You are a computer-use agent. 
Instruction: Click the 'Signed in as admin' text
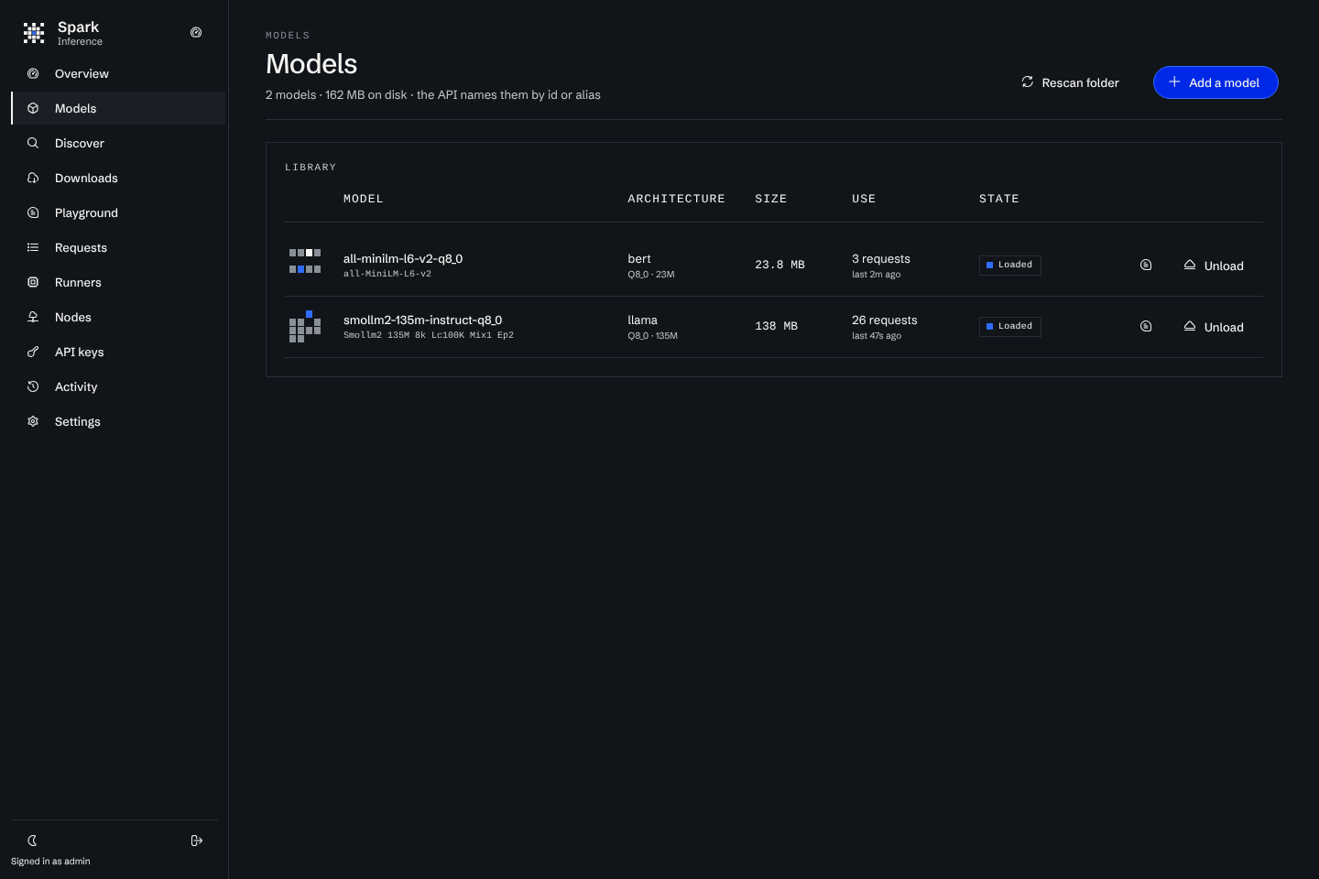click(50, 862)
